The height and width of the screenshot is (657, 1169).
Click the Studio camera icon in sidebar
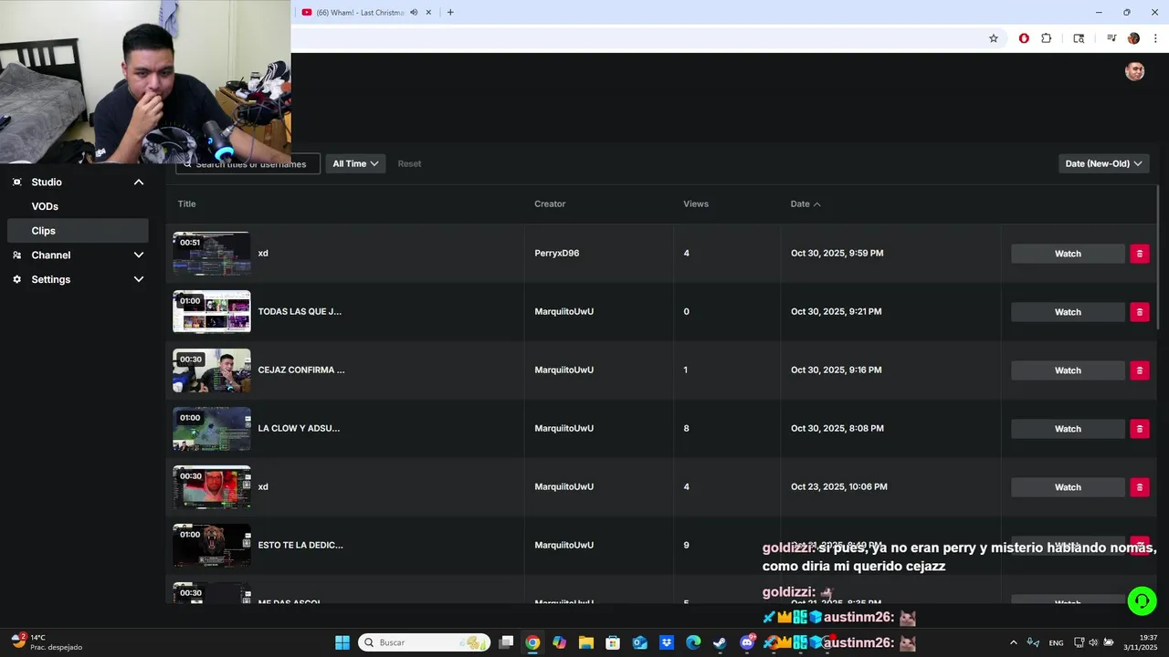(x=16, y=182)
